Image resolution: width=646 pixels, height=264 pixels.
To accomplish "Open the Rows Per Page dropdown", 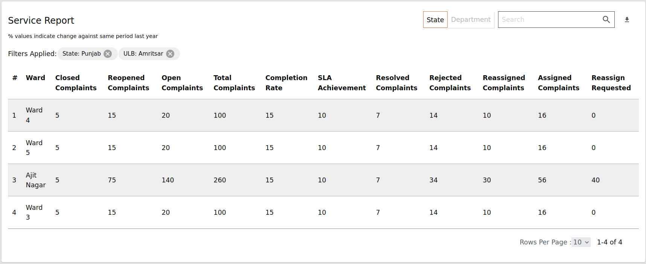I will click(581, 242).
